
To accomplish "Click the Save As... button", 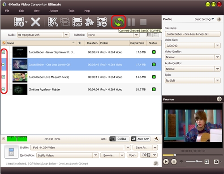I will [142, 148].
